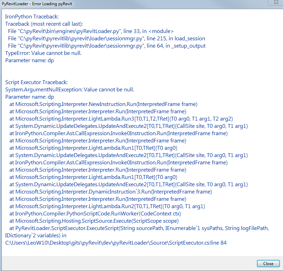
Task: Click the Close button in the error dialog
Action: point(268,263)
